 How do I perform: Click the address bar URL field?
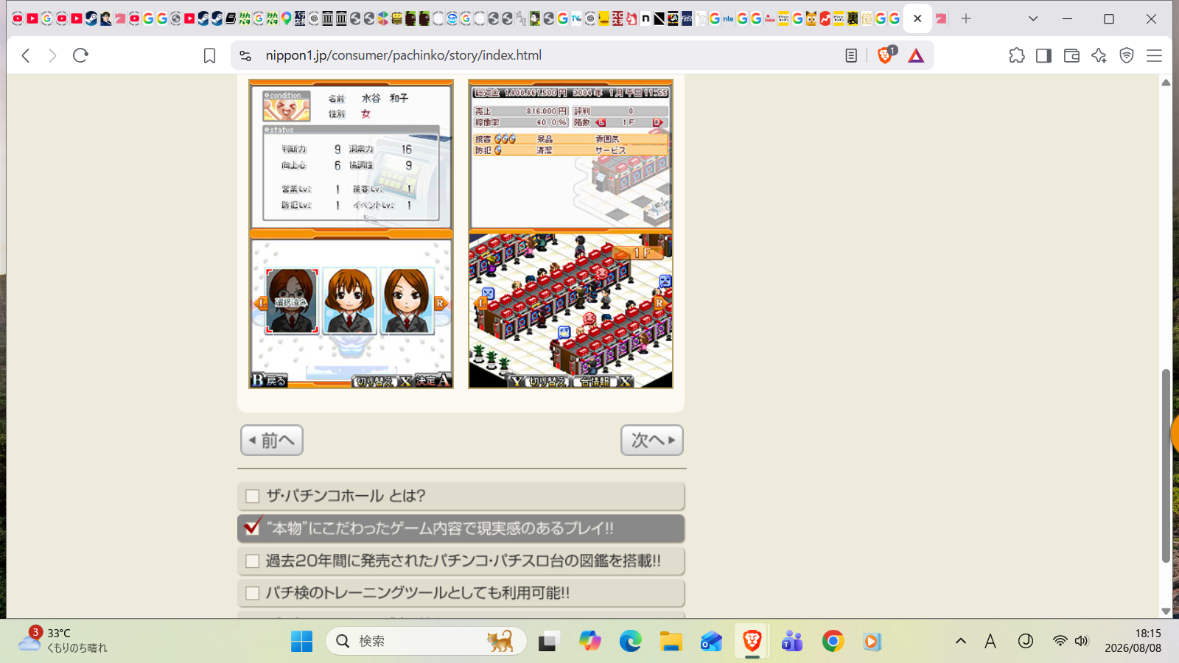click(x=545, y=55)
